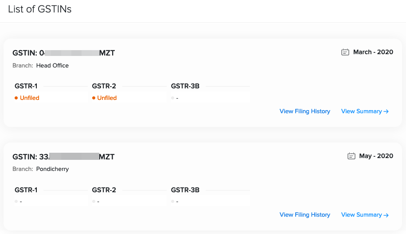Click Unfiled status under Head Office GSTR-2
This screenshot has height=234, width=406.
tap(107, 98)
